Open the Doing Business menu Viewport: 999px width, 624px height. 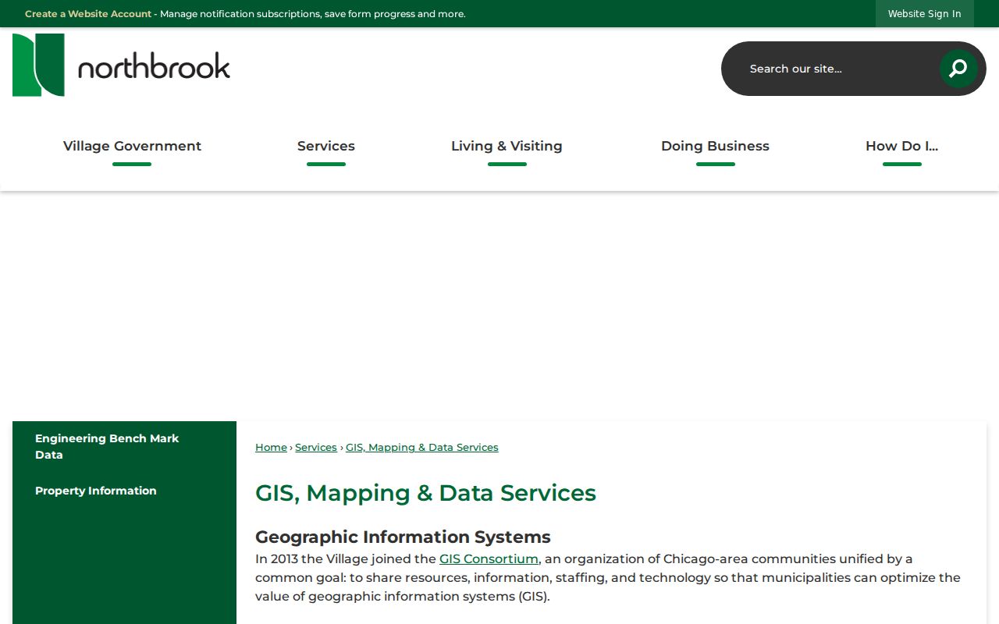tap(715, 146)
